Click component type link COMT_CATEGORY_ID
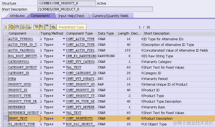This screenshot has height=127, width=215. [x=81, y=73]
